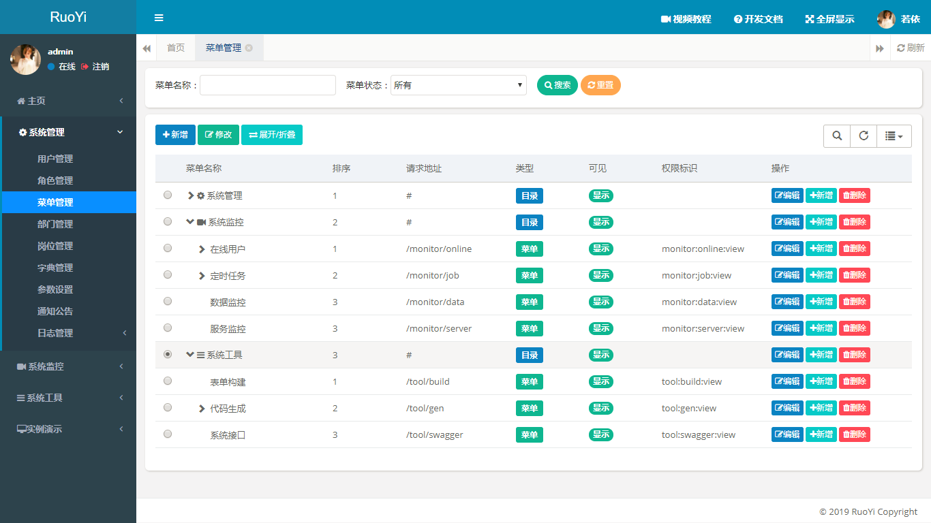Select the radio button for 系统管理 row

click(x=168, y=195)
